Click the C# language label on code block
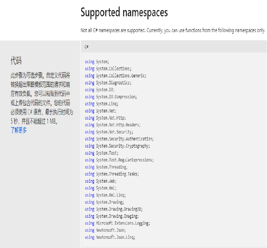This screenshot has height=248, width=267. [x=86, y=47]
